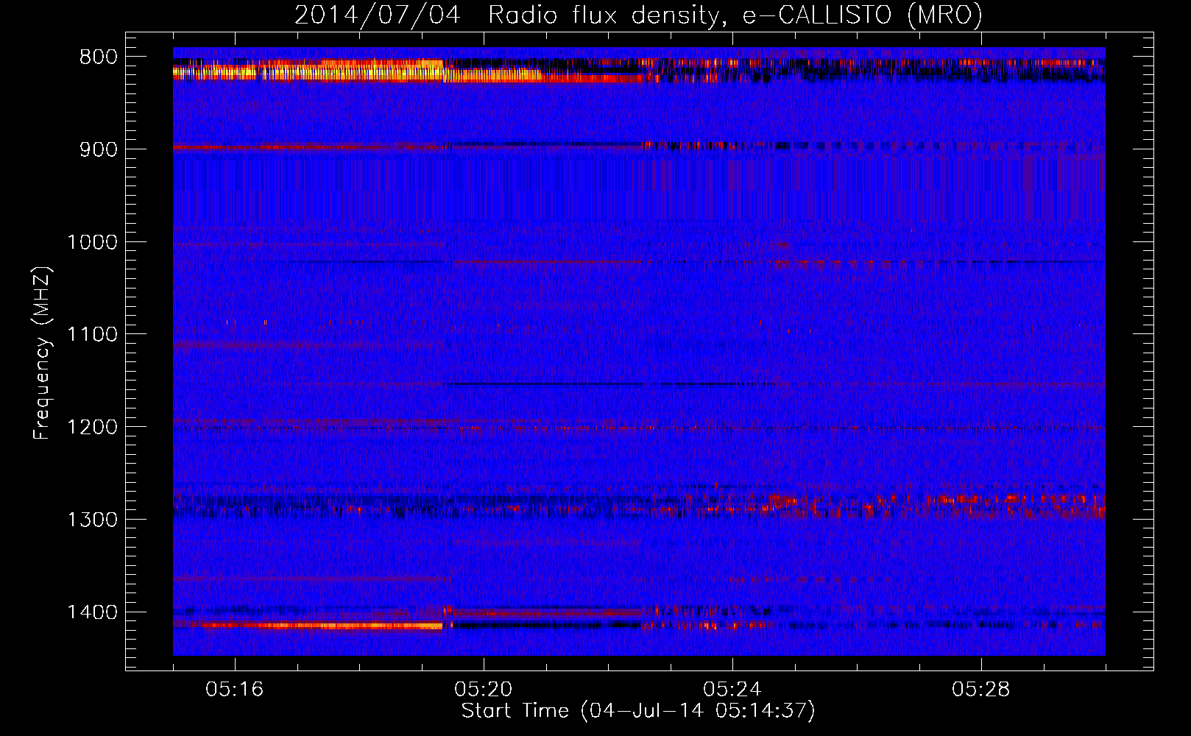
Task: Click the 1300 frequency tick label
Action: (x=92, y=520)
